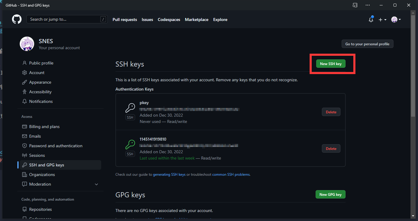Screen dimensions: 418x221
Task: Open the user avatar menu dropdown
Action: coord(396,19)
